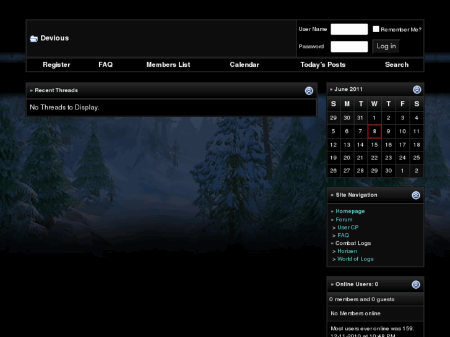Select June 17 in the calendar
450x337 pixels.
402,145
